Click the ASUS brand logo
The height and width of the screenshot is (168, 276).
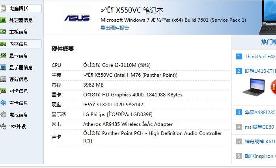coord(77,18)
